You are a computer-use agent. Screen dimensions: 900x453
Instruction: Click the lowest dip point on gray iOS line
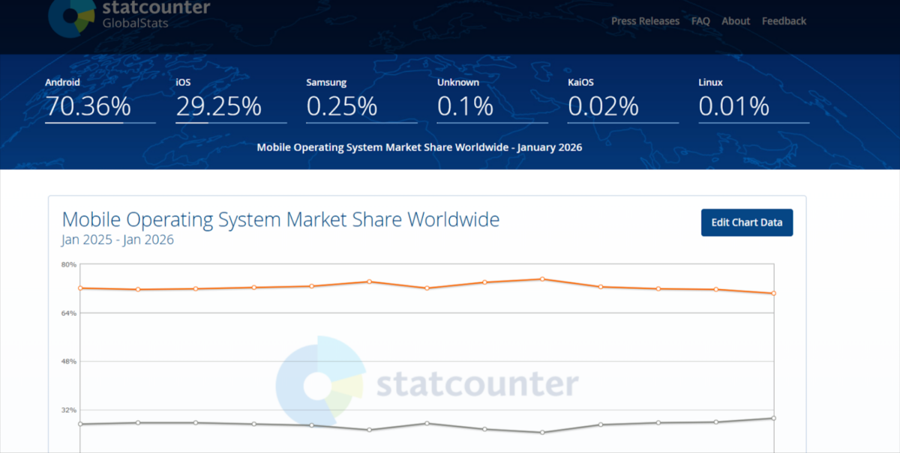[x=542, y=432]
